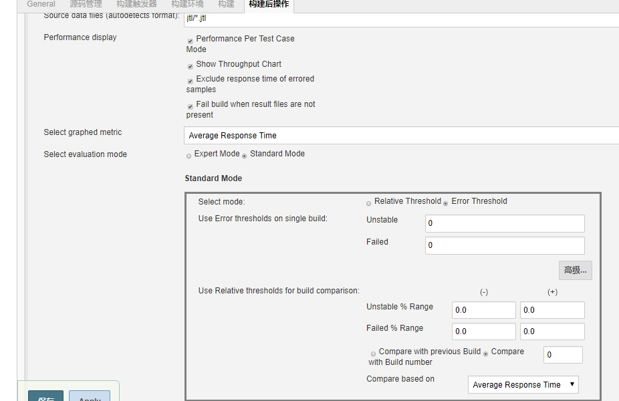Viewport: 619px width, 401px height.
Task: Switch to the 构建触发器 tab
Action: (x=136, y=4)
